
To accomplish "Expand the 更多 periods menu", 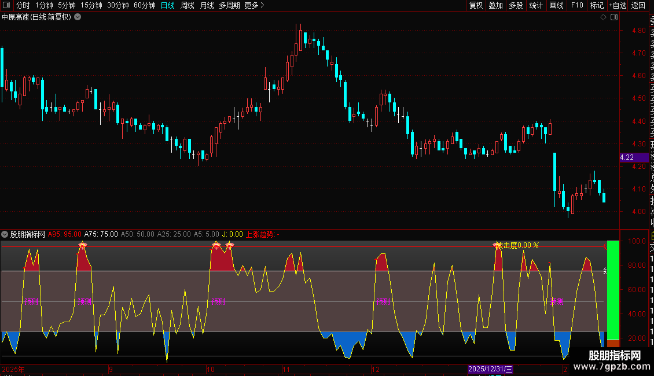I will coord(254,5).
